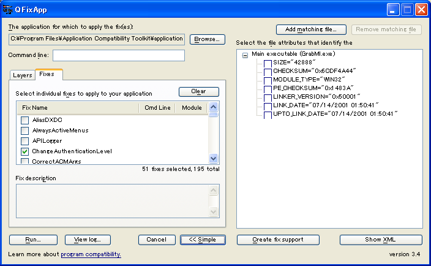Open the program compatibility link
Viewport: 431px width, 266px height.
[x=91, y=254]
